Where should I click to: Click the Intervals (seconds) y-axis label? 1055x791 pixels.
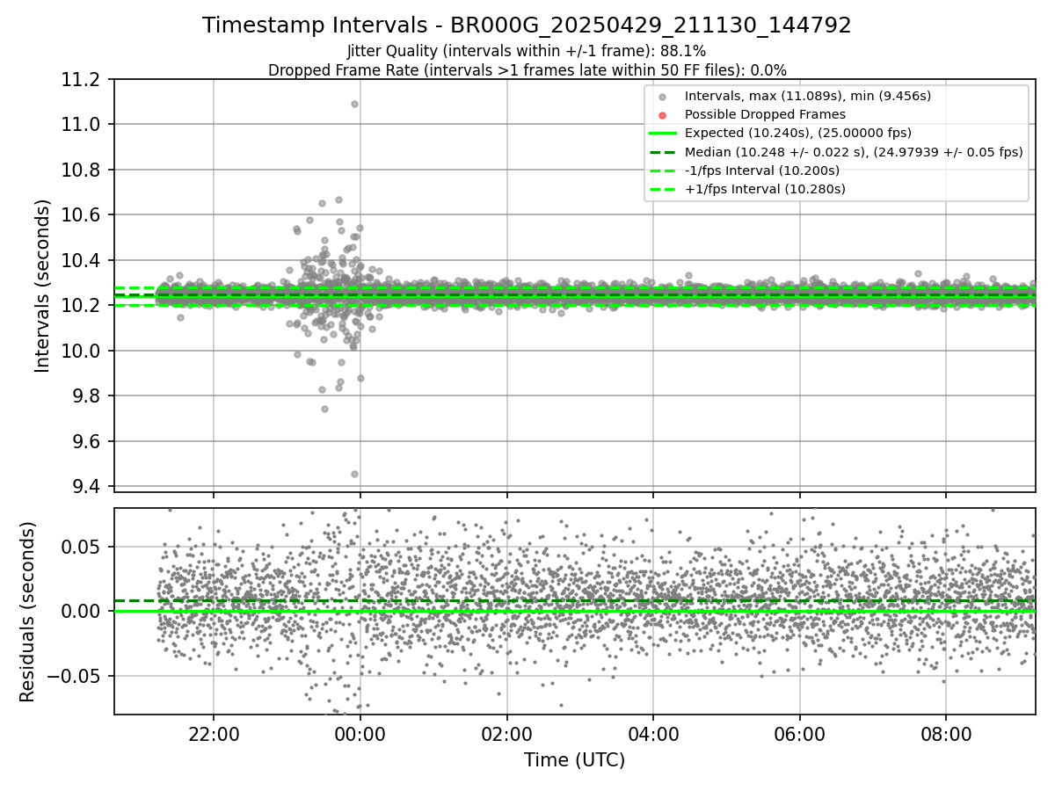point(43,285)
